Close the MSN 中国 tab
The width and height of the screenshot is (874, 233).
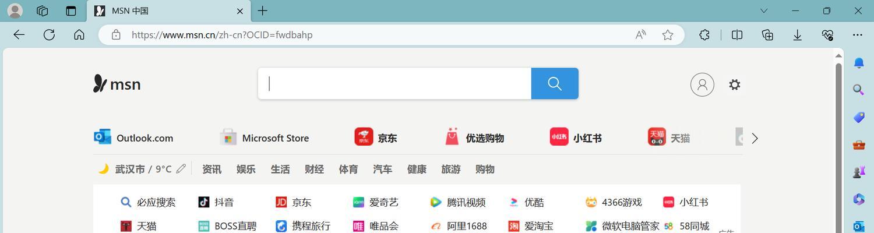pos(240,11)
